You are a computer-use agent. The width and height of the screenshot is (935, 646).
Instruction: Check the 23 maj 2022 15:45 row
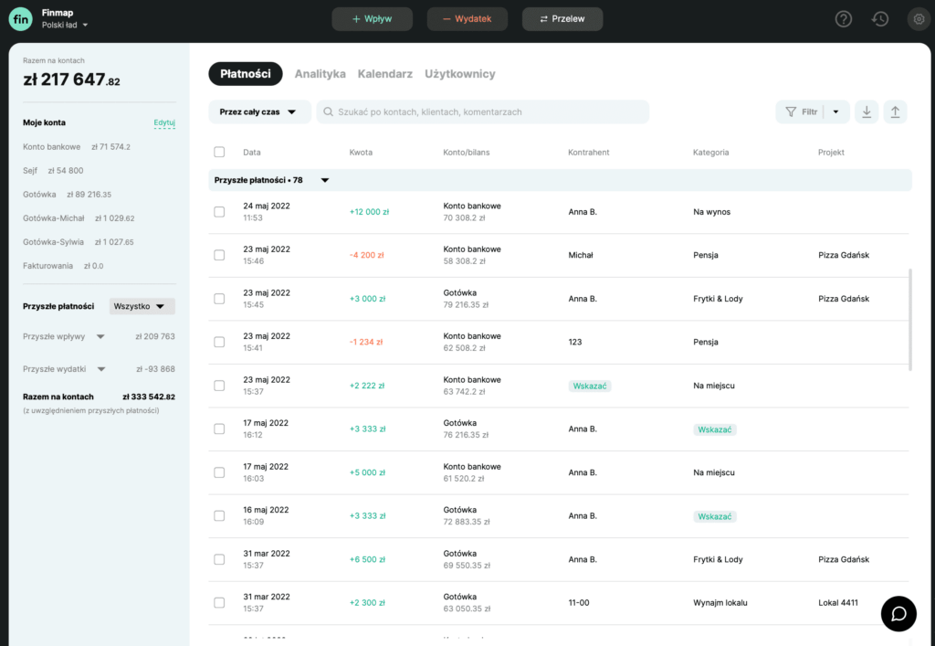coord(219,299)
